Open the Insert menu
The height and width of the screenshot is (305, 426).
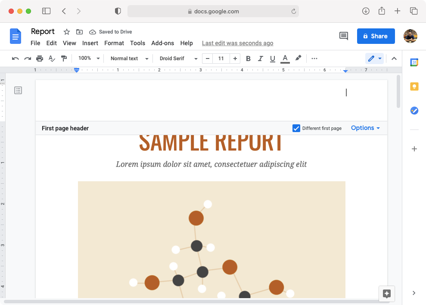[90, 43]
